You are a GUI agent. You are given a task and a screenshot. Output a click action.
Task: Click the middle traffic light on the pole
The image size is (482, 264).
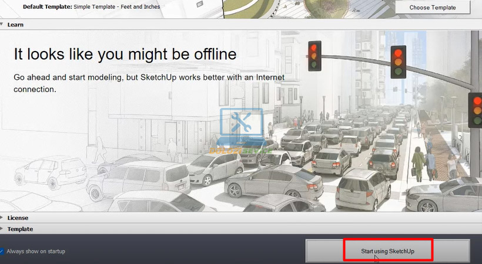(398, 62)
